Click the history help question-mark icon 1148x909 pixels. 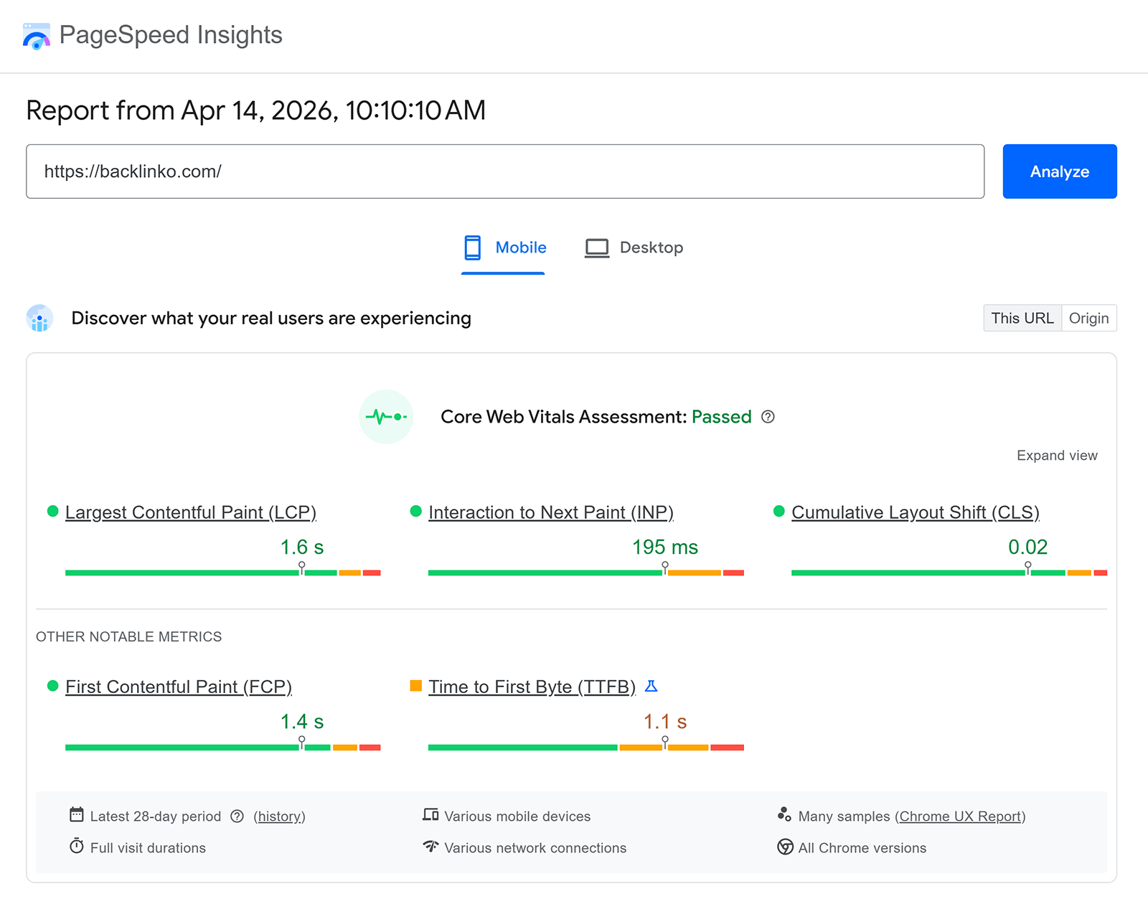point(237,816)
